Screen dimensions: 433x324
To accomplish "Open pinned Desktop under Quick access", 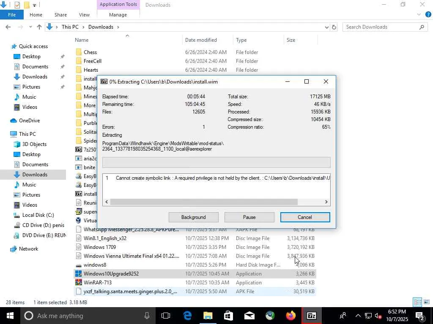I will click(31, 57).
